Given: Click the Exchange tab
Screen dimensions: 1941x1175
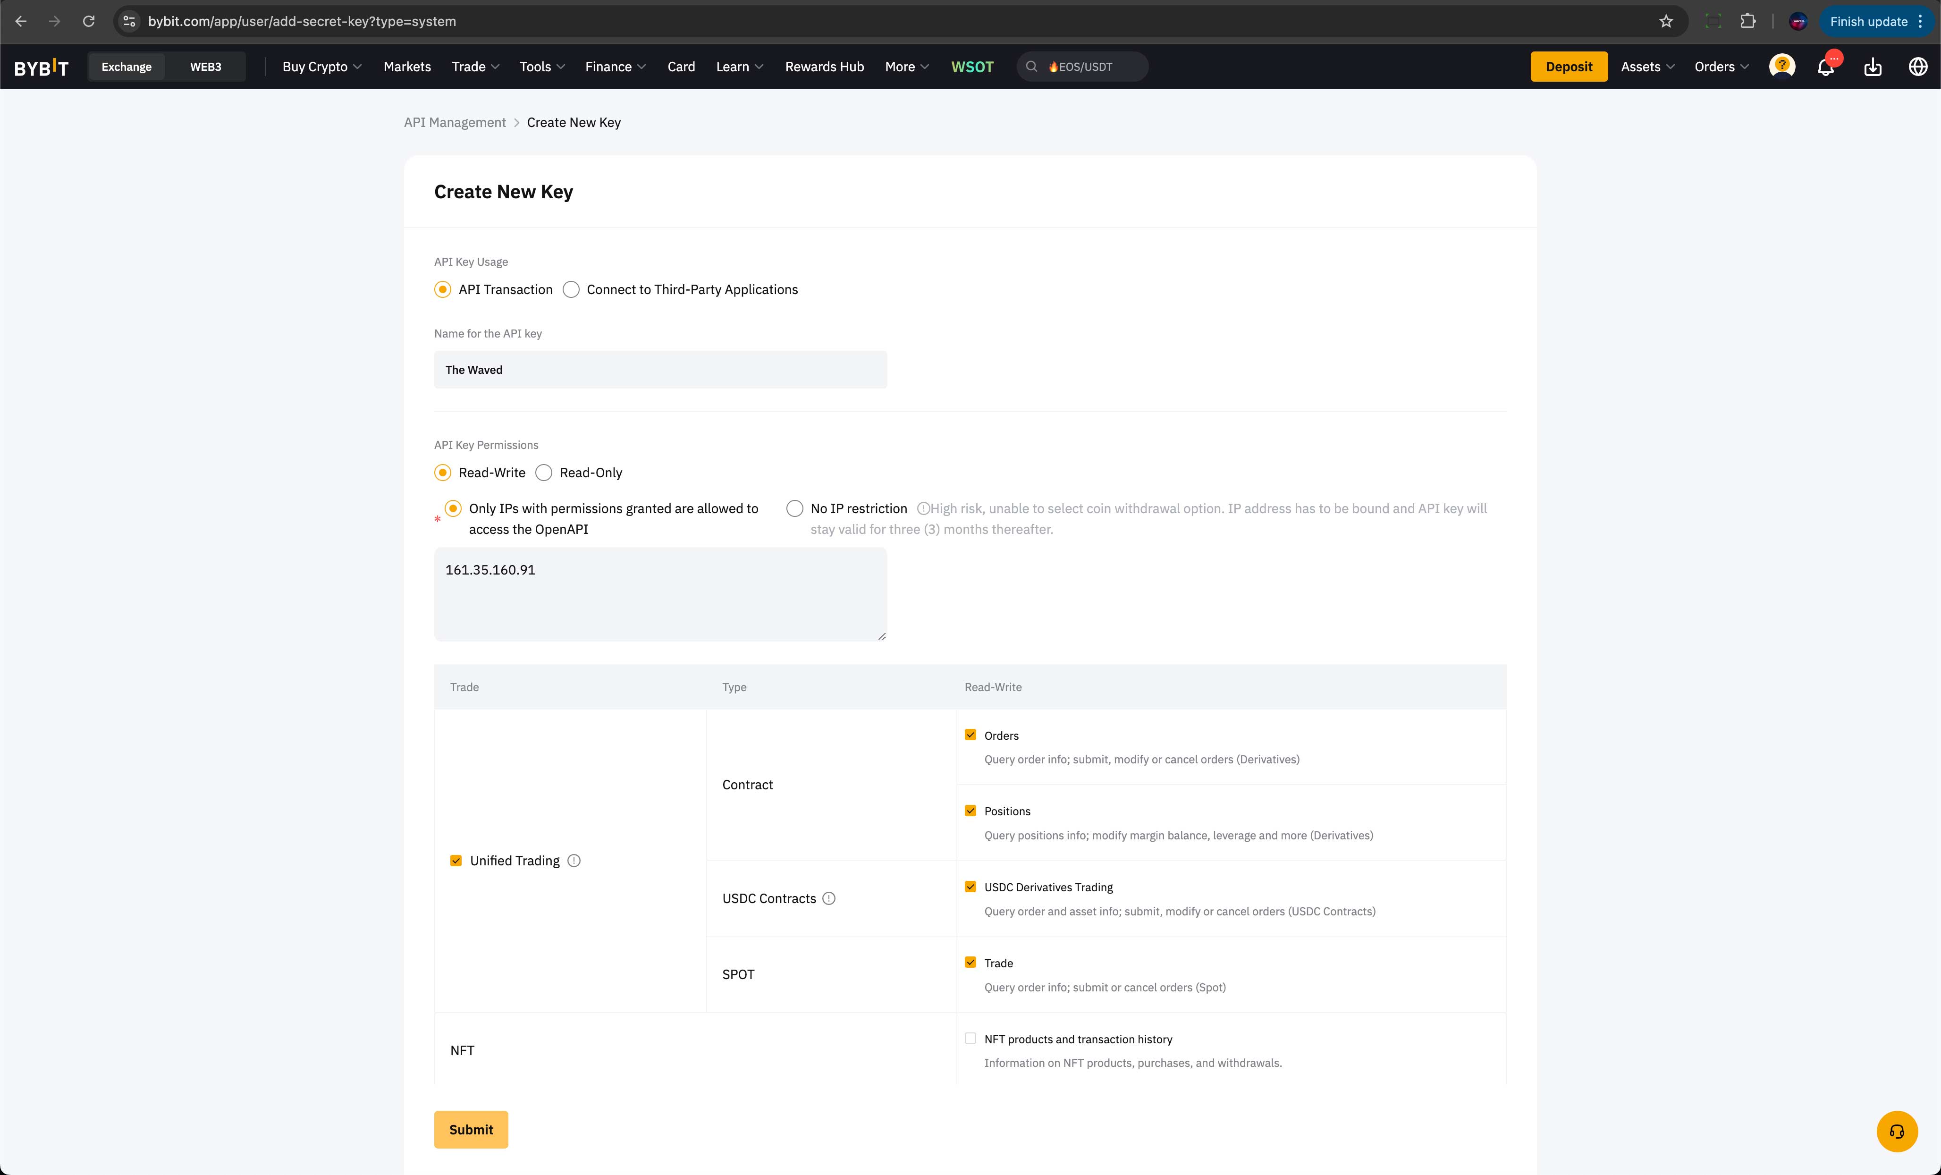Looking at the screenshot, I should pyautogui.click(x=126, y=65).
